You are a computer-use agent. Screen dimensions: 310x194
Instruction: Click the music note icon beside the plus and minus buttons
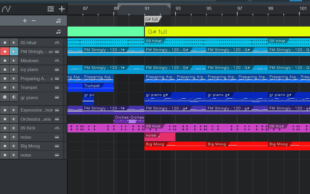(x=58, y=21)
